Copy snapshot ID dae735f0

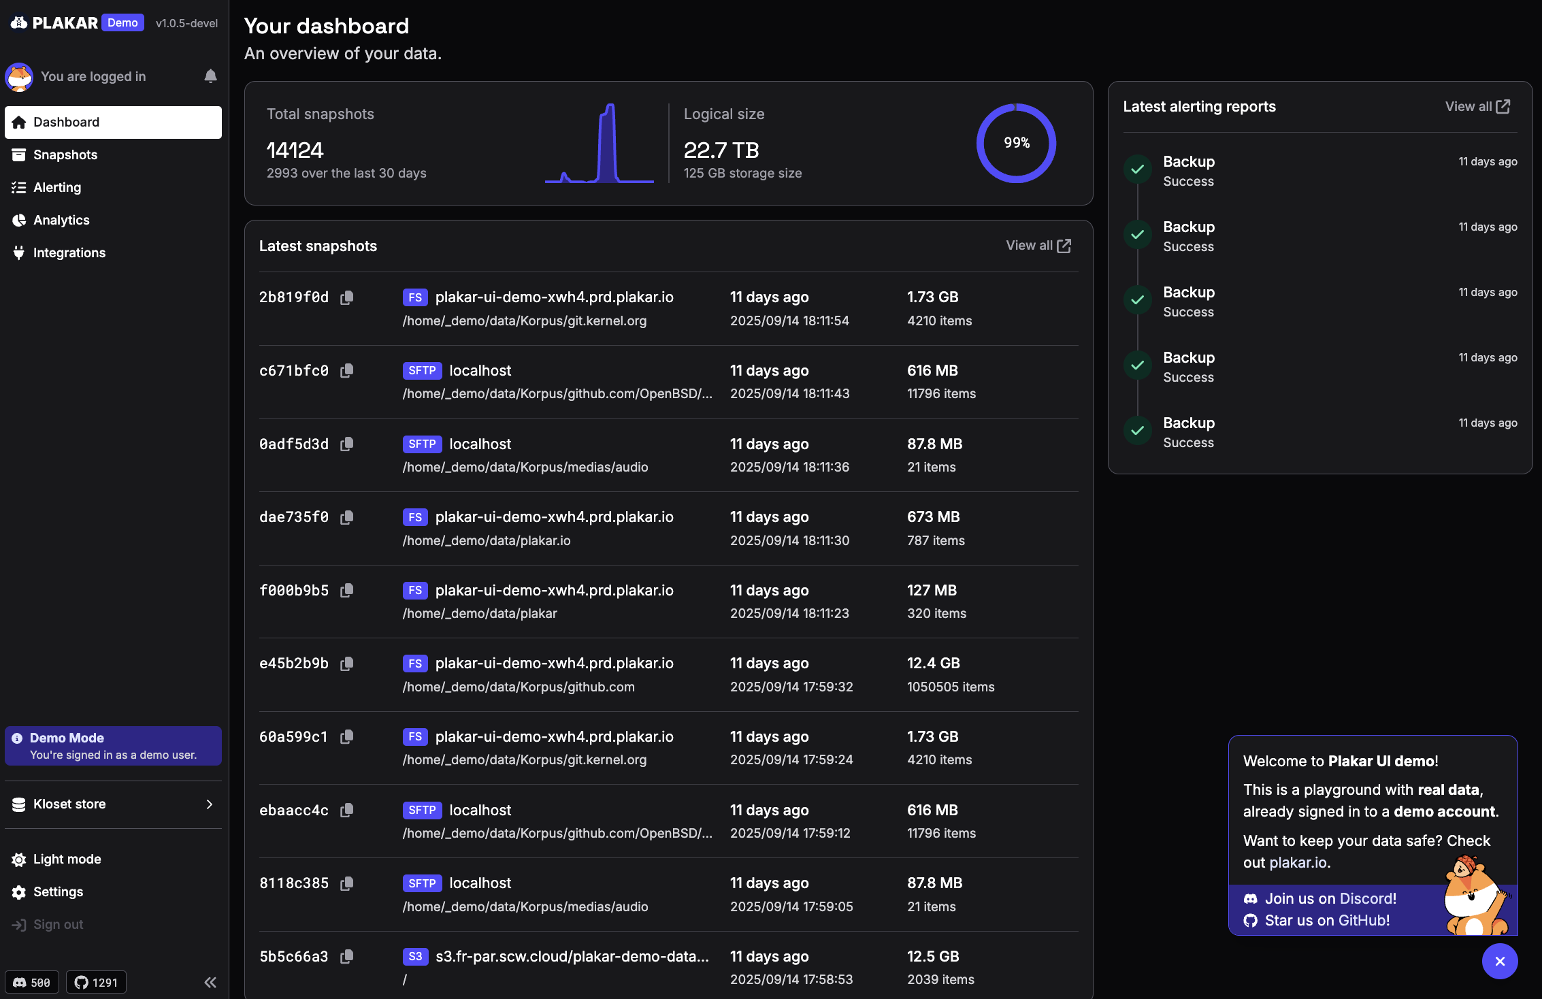[x=346, y=517]
